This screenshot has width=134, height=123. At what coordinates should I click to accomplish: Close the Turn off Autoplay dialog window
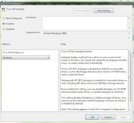click(x=128, y=1)
